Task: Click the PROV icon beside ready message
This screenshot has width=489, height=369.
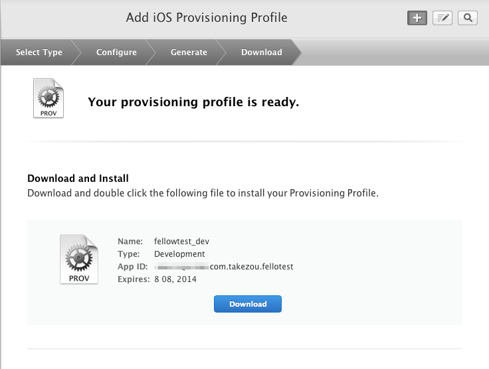Action: (x=49, y=99)
